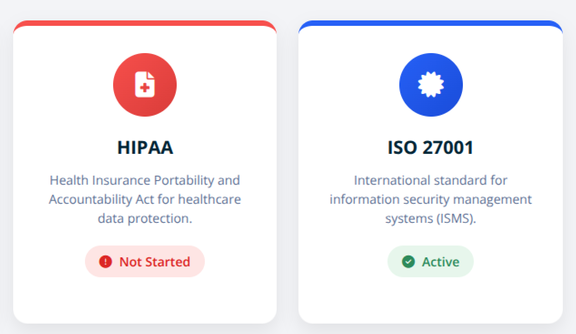
Task: Select the ISO 27001 card heading
Action: coord(431,148)
